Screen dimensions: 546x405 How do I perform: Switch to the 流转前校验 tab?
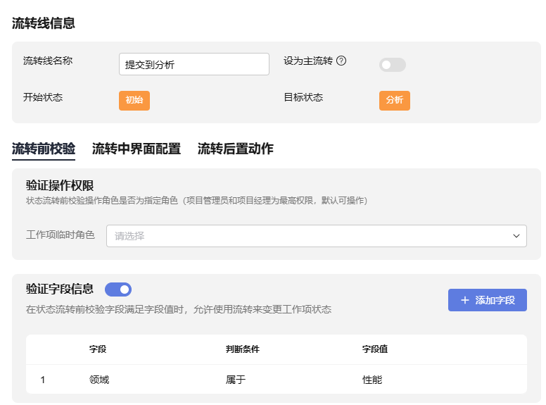[44, 149]
